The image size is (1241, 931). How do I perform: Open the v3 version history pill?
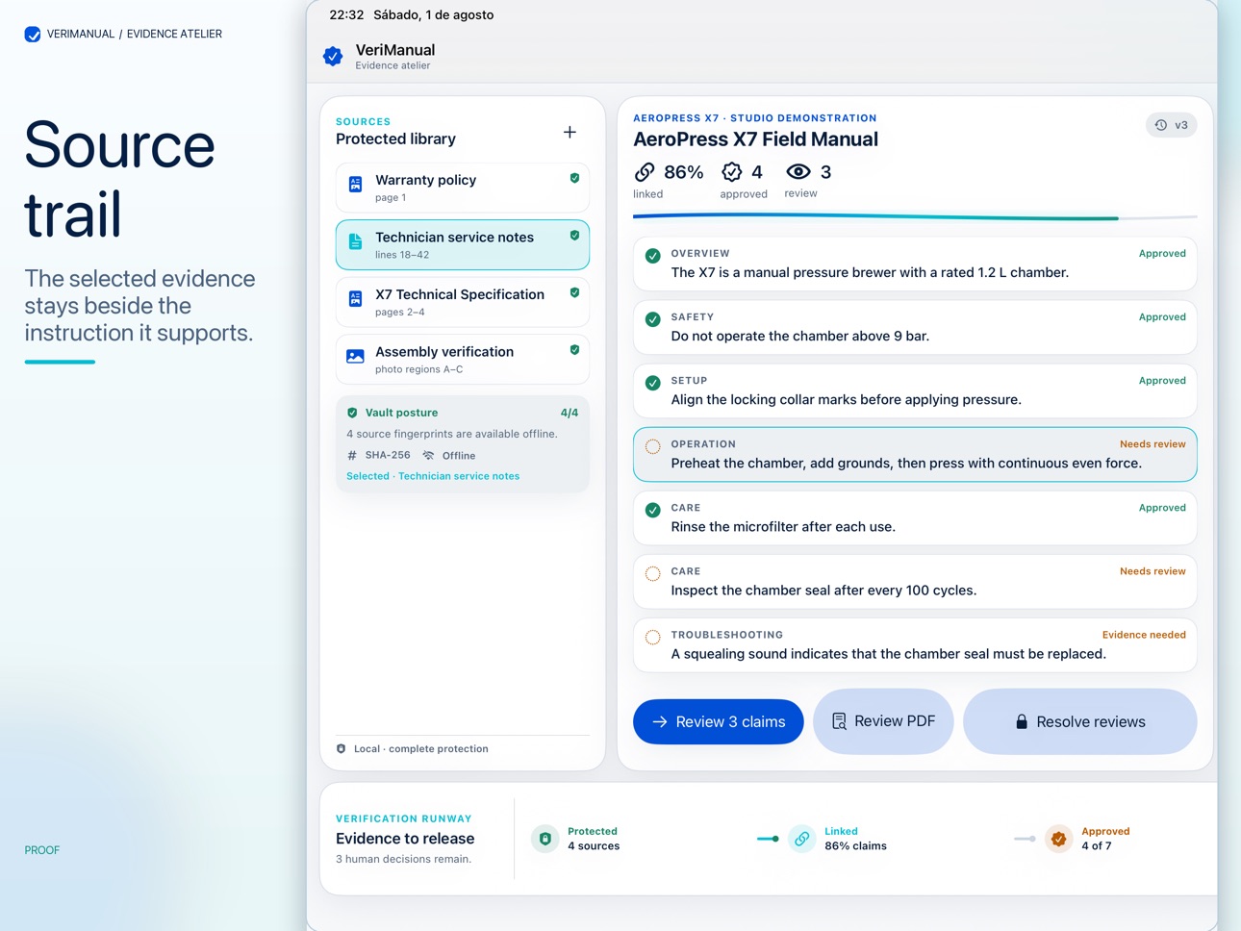(x=1172, y=125)
